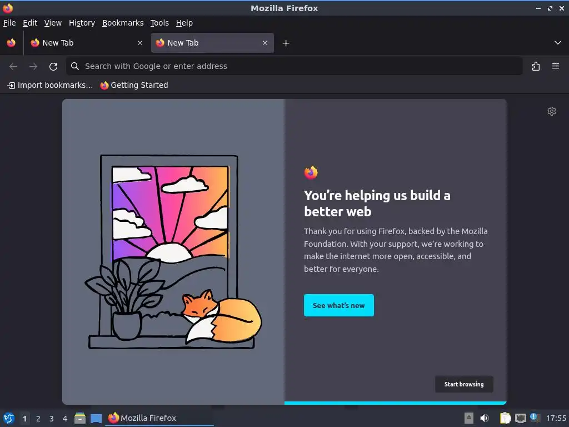The image size is (569, 427).
Task: Focus the Search with Google address bar
Action: (295, 66)
